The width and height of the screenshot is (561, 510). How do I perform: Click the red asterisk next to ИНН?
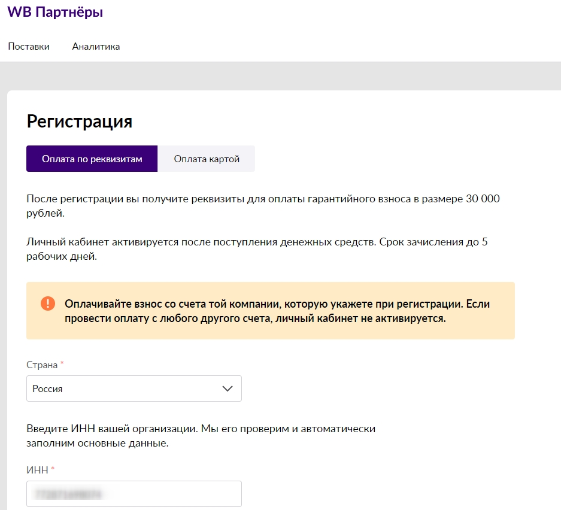tap(53, 467)
